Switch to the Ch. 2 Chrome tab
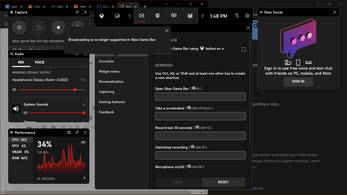Viewport: 347px width, 195px height. (105, 6)
